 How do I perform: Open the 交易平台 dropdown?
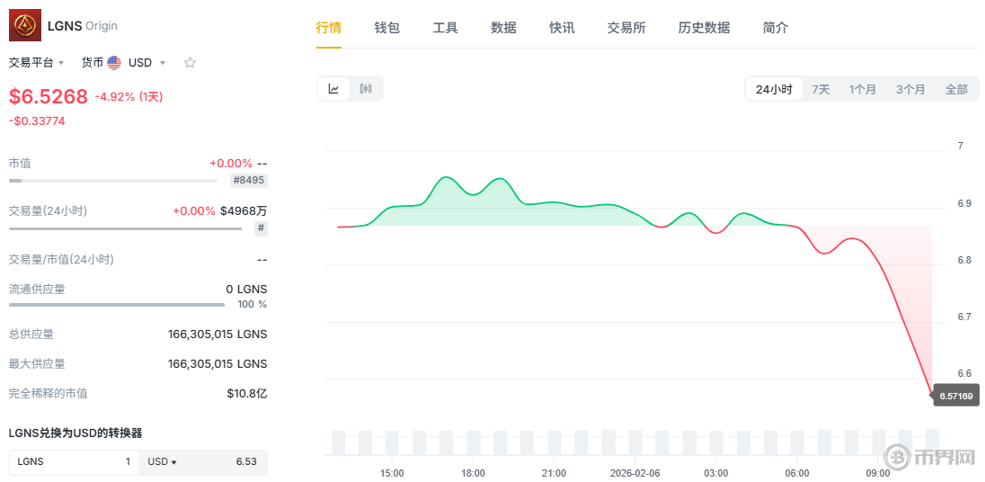(37, 63)
